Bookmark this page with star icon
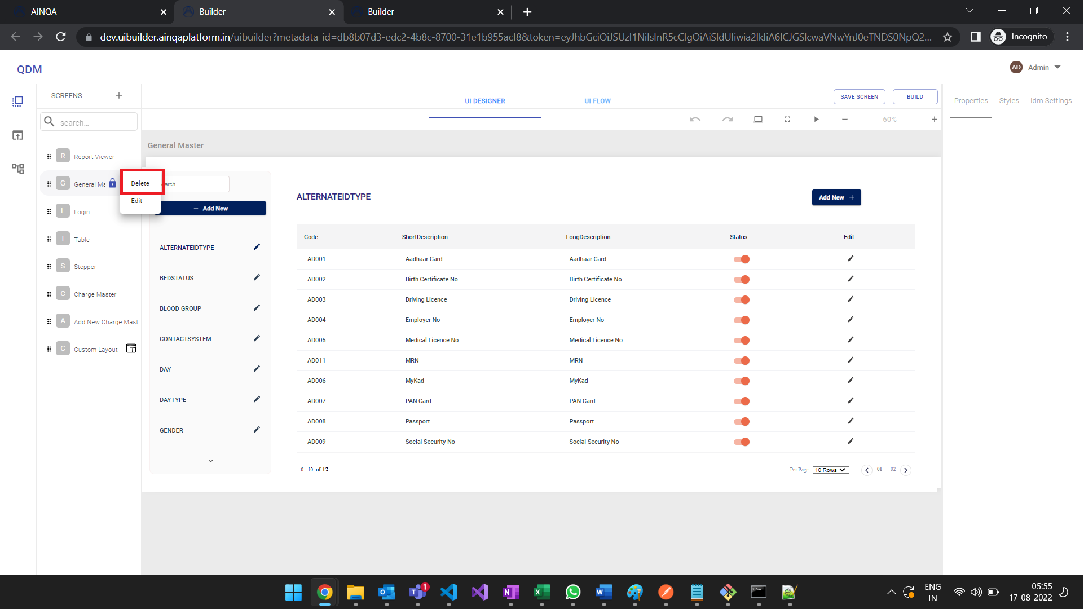Viewport: 1084px width, 609px height. [948, 37]
